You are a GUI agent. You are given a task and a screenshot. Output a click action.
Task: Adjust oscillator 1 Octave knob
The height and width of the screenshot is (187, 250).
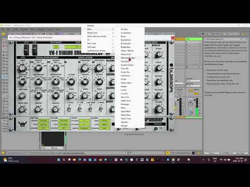pos(71,82)
